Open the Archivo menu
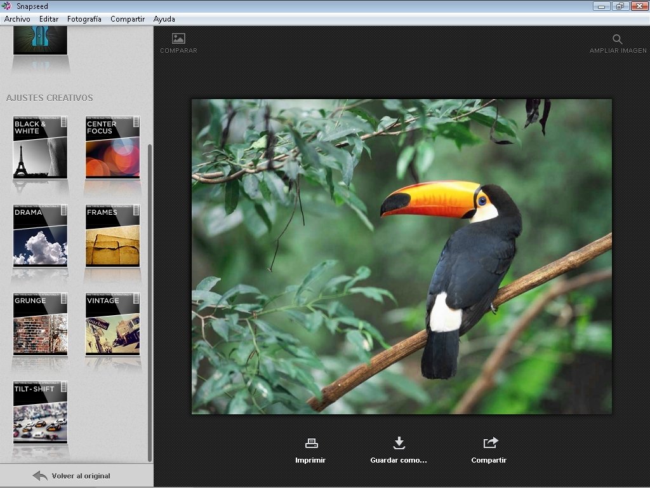The height and width of the screenshot is (488, 650). (x=17, y=19)
